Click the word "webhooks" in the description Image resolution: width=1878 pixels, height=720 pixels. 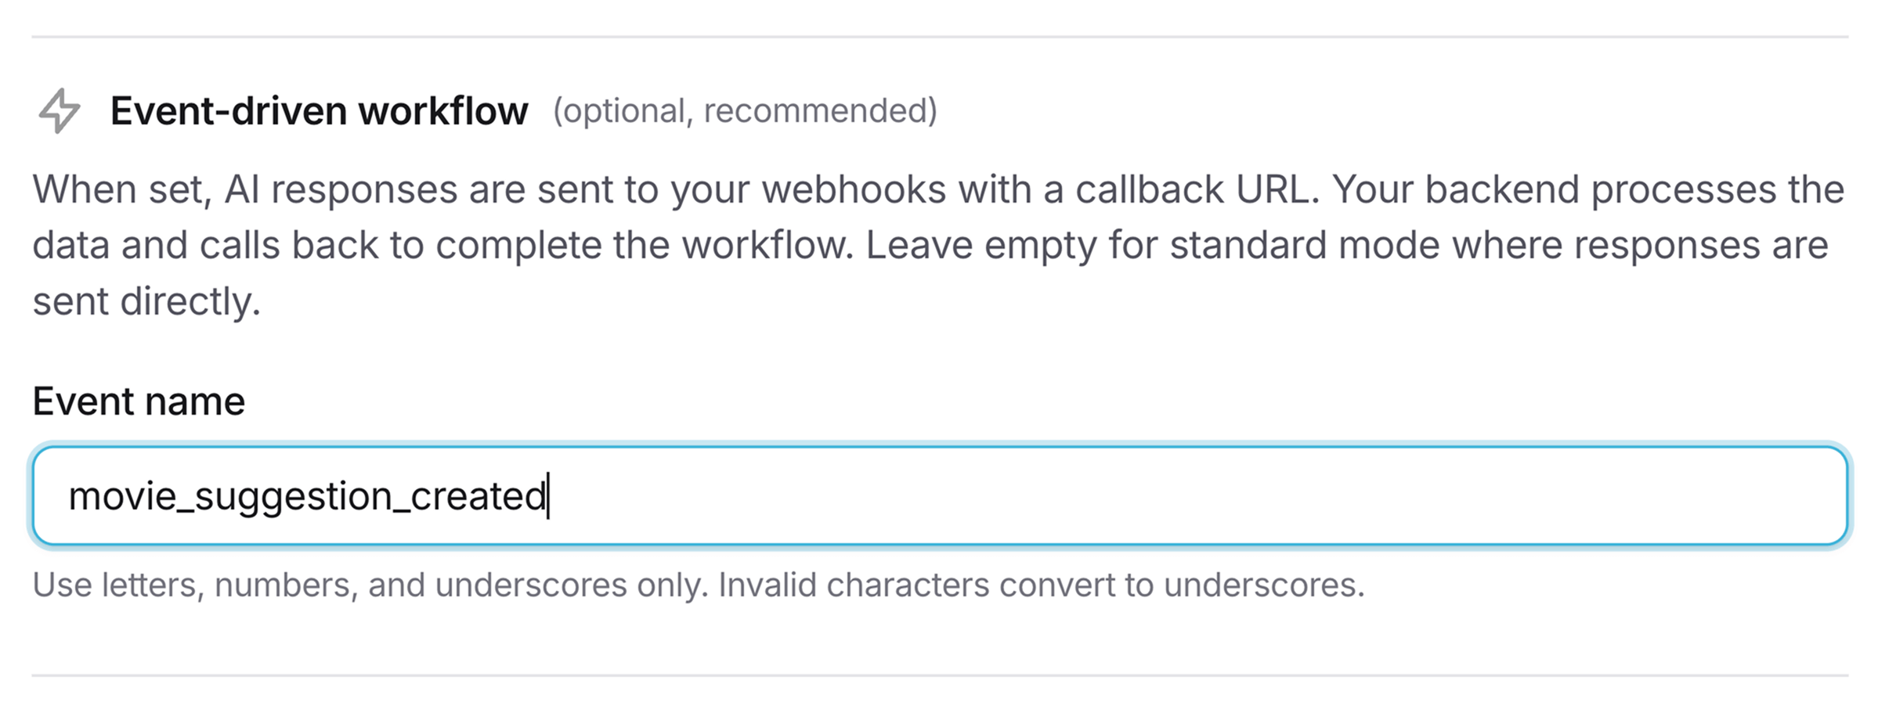click(854, 190)
